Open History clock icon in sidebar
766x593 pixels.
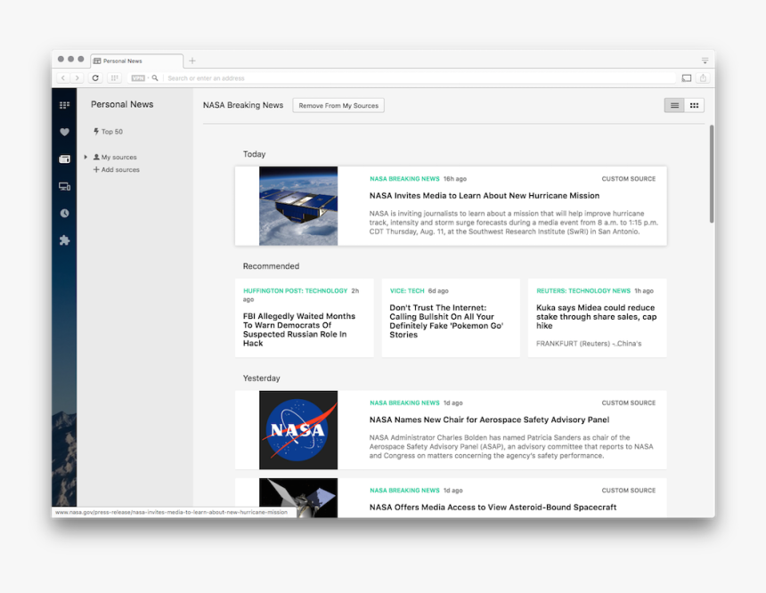click(64, 213)
